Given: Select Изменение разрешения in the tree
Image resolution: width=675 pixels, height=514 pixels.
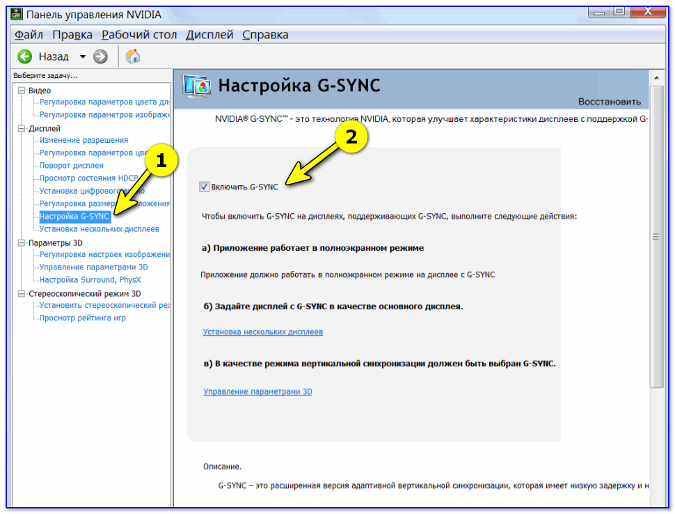Looking at the screenshot, I should (x=84, y=140).
